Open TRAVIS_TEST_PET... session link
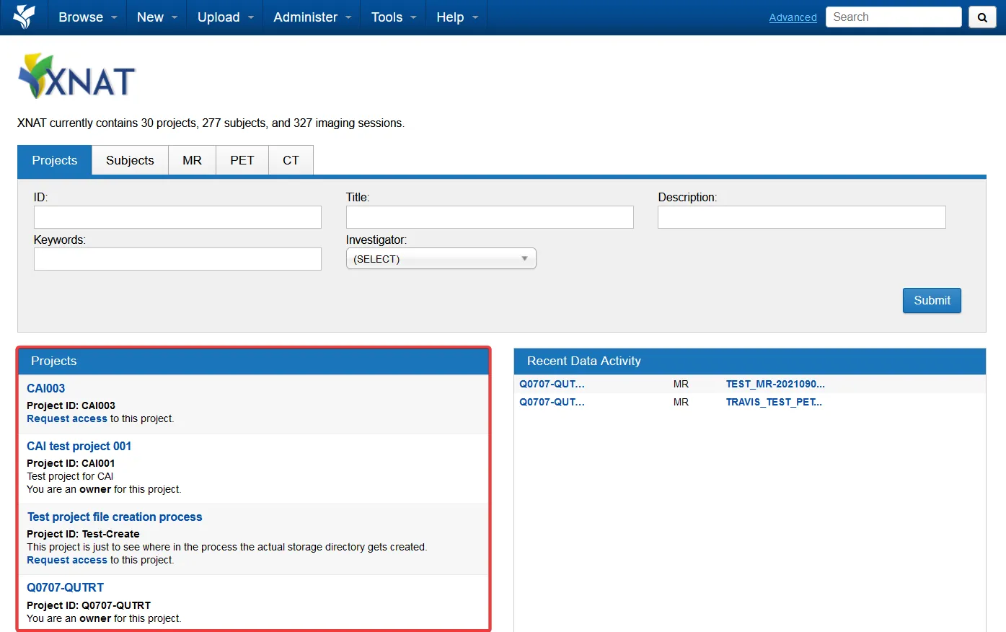The width and height of the screenshot is (1006, 632). [x=774, y=402]
